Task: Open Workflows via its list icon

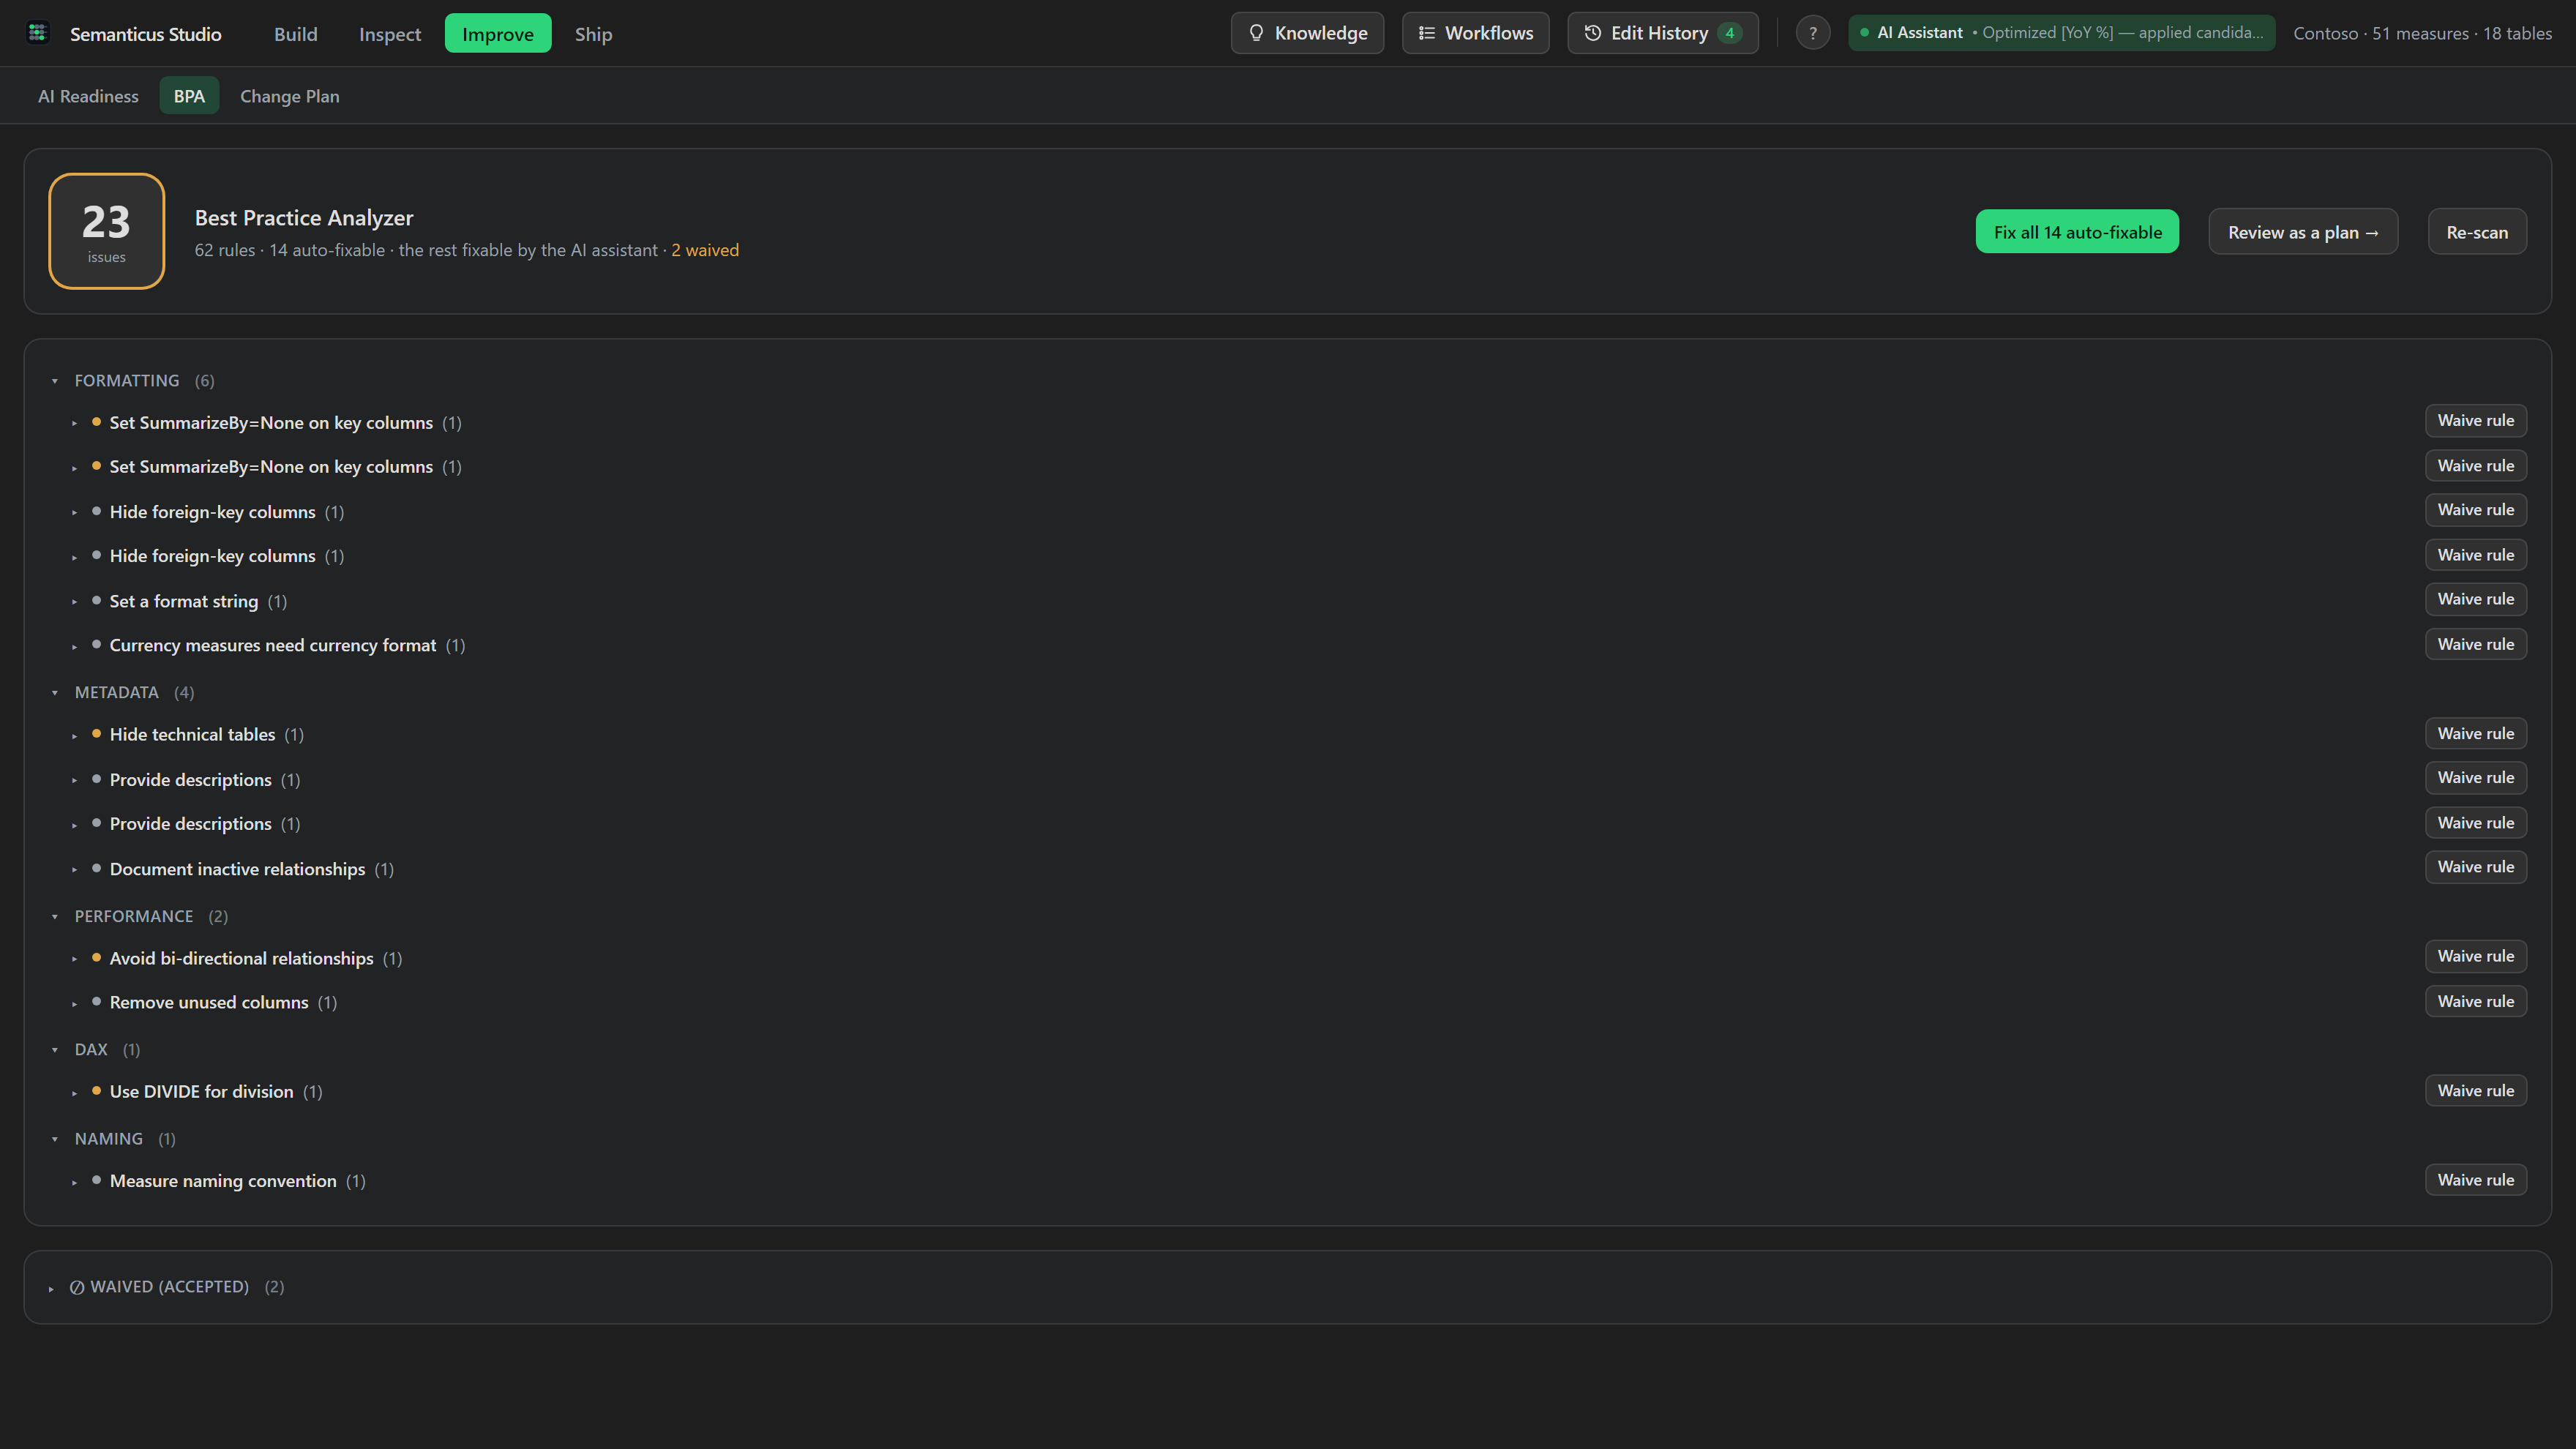Action: pyautogui.click(x=1427, y=33)
